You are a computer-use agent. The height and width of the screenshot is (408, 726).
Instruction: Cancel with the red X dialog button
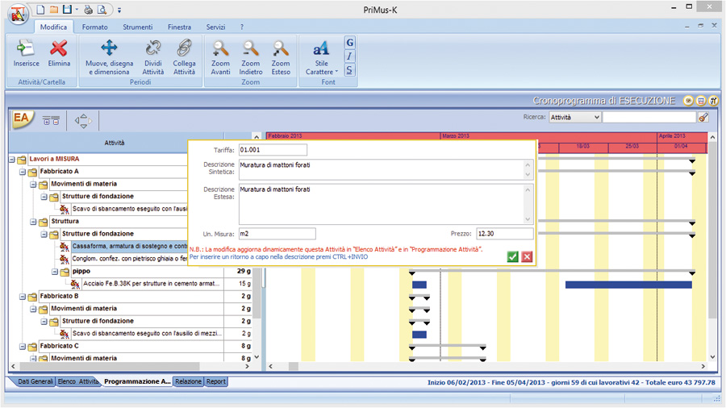[527, 256]
